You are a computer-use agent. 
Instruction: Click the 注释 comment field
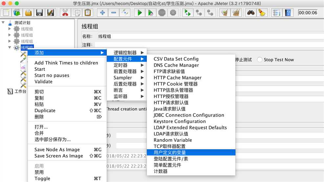coord(209,45)
